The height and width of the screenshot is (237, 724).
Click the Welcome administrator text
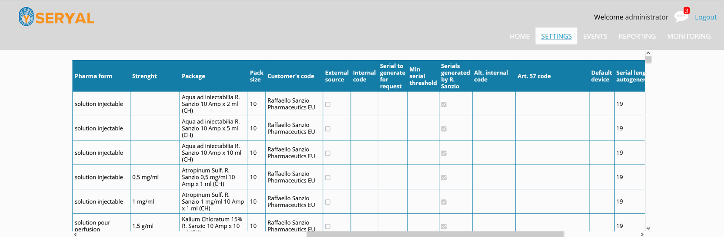pyautogui.click(x=631, y=17)
